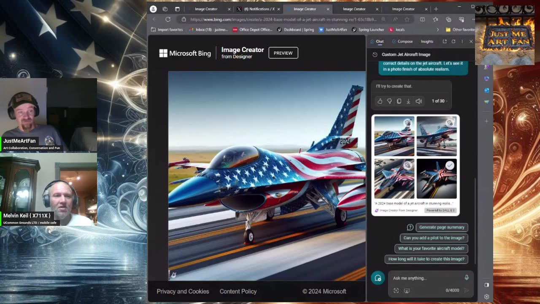
Task: Open JustMeArtFan bookmark
Action: (x=333, y=30)
